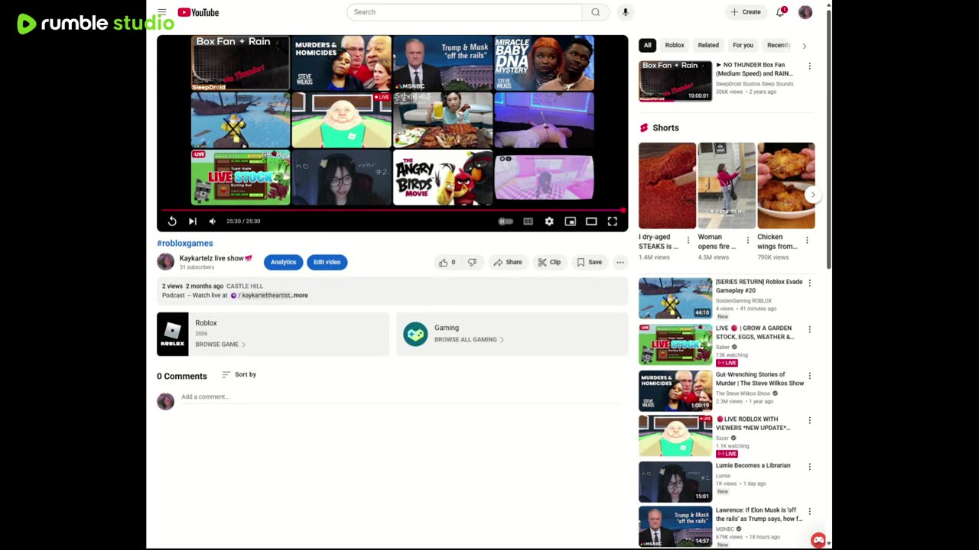Open the Analytics button
The height and width of the screenshot is (550, 979).
click(283, 262)
